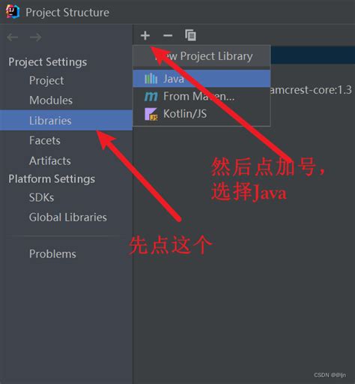Viewport: 355px width, 384px height.
Task: Open the Project settings page
Action: [46, 80]
